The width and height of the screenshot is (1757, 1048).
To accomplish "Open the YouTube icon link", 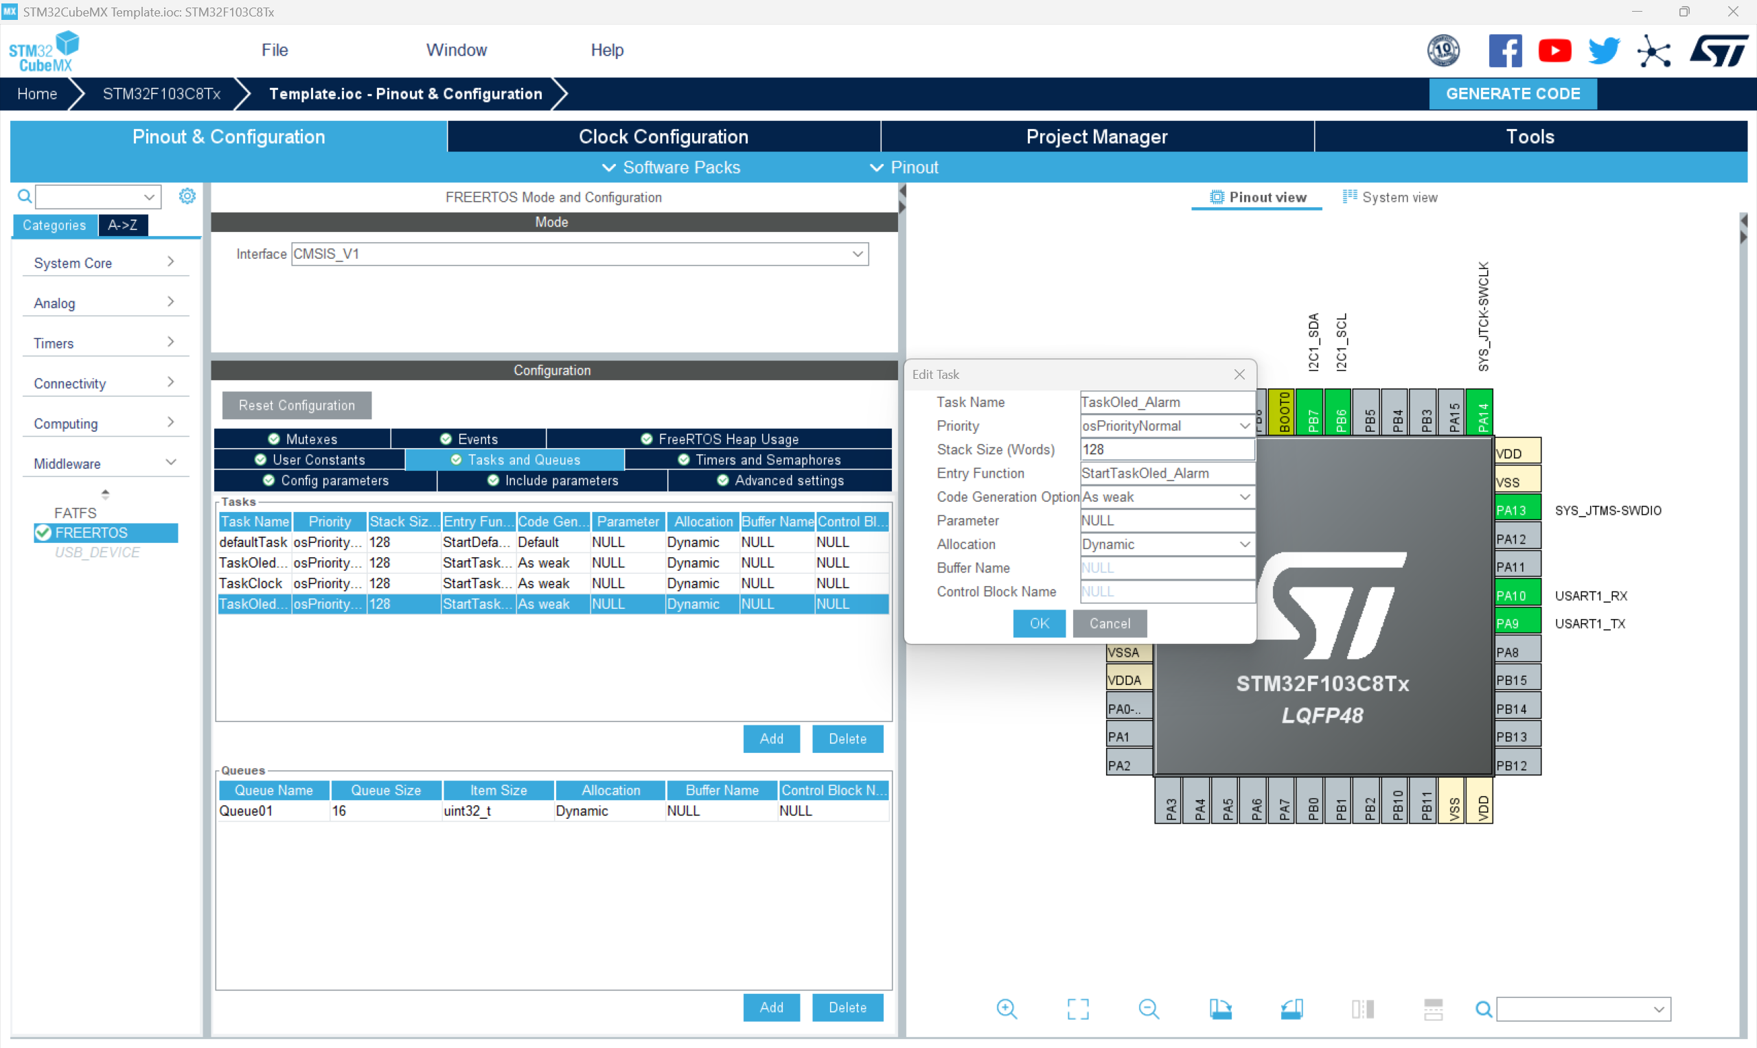I will [1554, 51].
